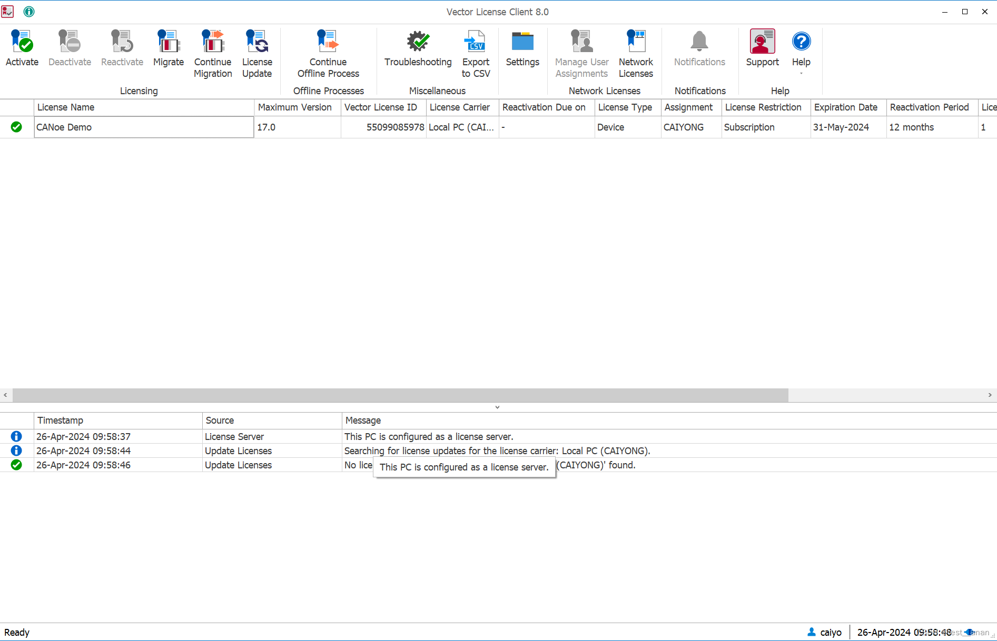Run License Update
Viewport: 997px width, 641px height.
click(257, 54)
